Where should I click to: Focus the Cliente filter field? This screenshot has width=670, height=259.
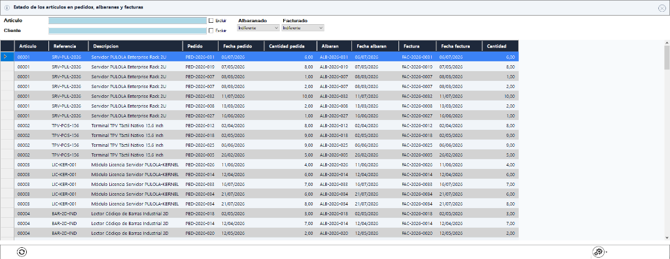[128, 31]
